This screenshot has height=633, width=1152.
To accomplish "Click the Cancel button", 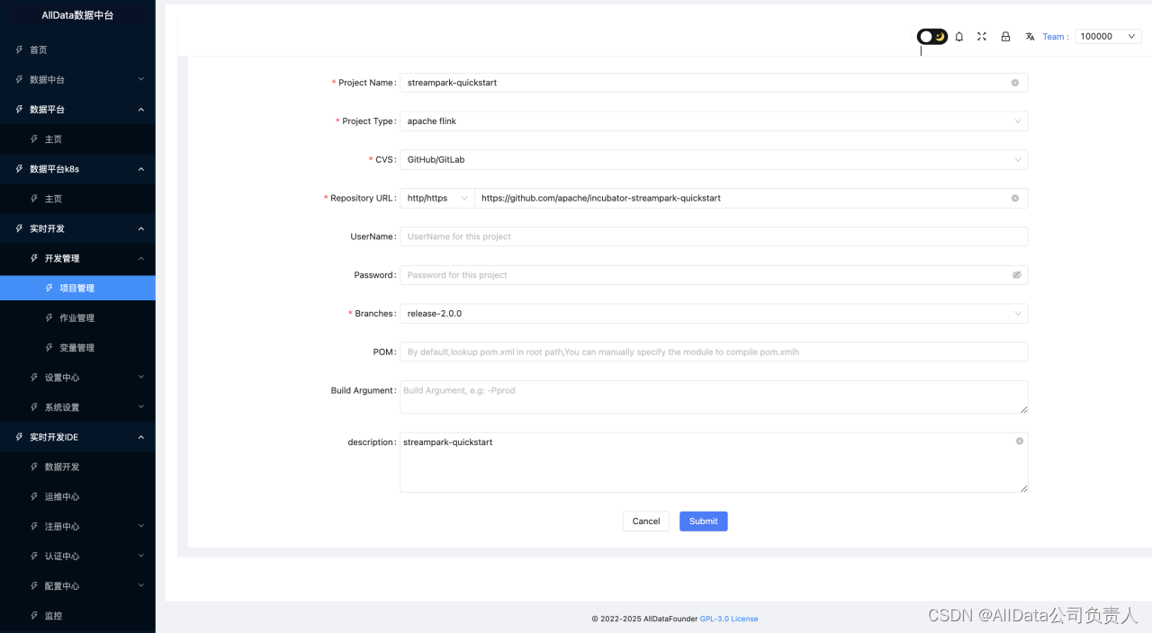I will [x=646, y=522].
